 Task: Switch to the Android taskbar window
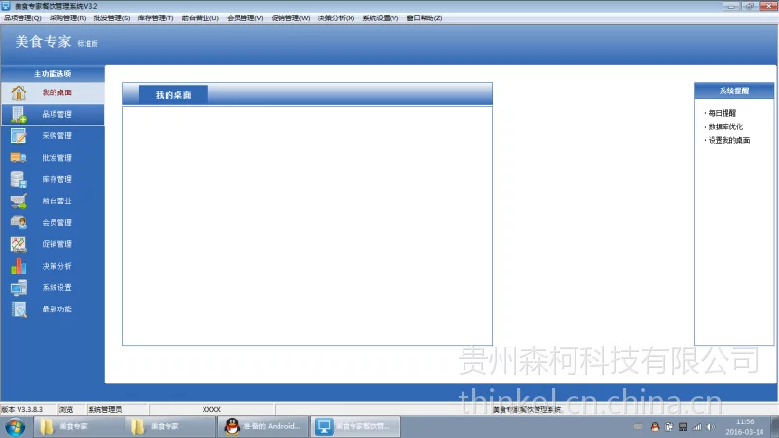(x=263, y=426)
